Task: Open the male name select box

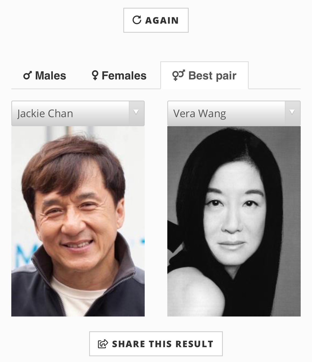Action: click(78, 113)
